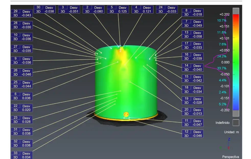Select annotation 33 at bottom left

22,155
